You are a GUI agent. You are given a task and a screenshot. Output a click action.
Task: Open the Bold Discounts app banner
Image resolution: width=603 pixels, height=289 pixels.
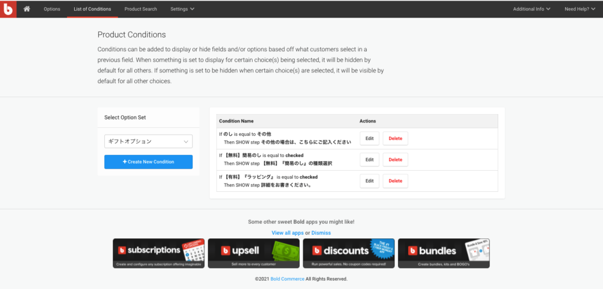pyautogui.click(x=349, y=253)
